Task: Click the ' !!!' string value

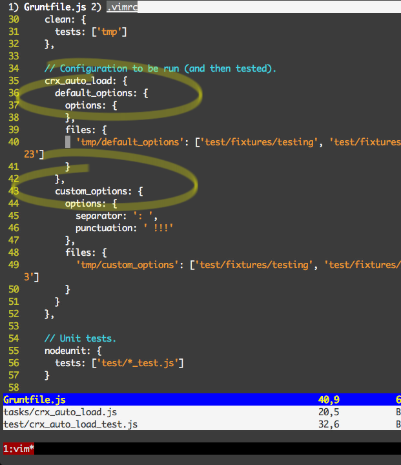Action: tap(158, 228)
